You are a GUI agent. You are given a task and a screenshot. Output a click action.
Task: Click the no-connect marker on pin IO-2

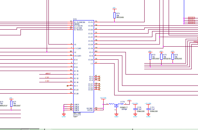click(x=99, y=77)
